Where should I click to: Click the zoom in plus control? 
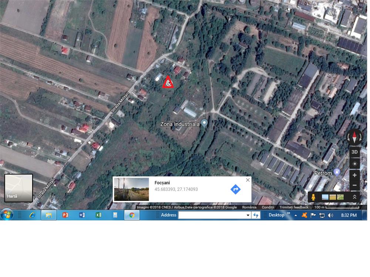coord(354,175)
